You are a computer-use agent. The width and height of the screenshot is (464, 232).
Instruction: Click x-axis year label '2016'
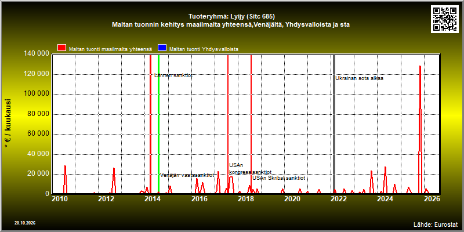point(200,199)
